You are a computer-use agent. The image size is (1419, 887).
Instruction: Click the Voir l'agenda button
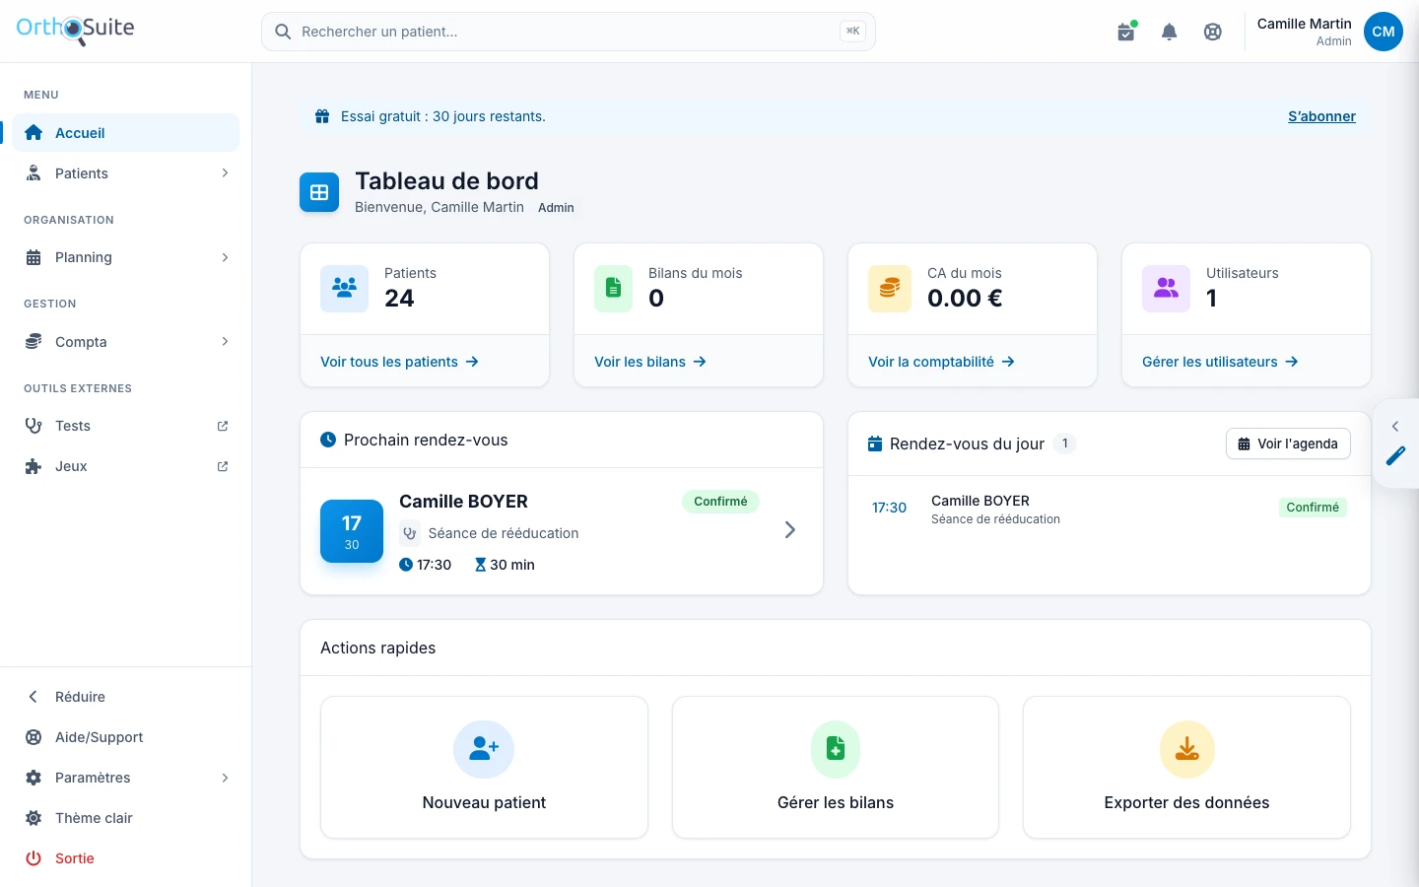click(x=1288, y=443)
